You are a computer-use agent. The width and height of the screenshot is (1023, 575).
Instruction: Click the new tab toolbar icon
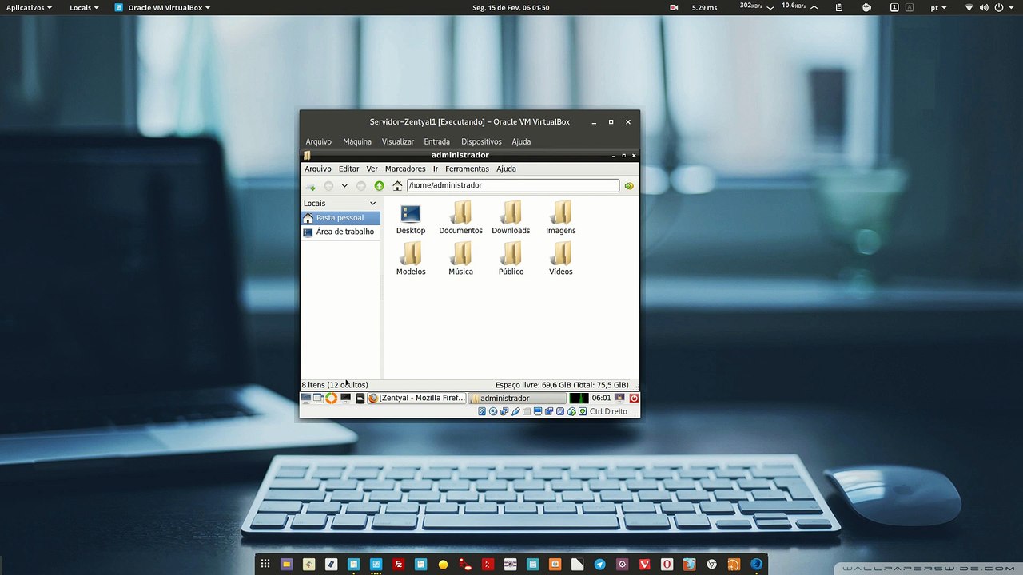click(310, 186)
